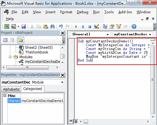Open the Insert menu
The height and width of the screenshot is (125, 157).
pyautogui.click(x=50, y=12)
